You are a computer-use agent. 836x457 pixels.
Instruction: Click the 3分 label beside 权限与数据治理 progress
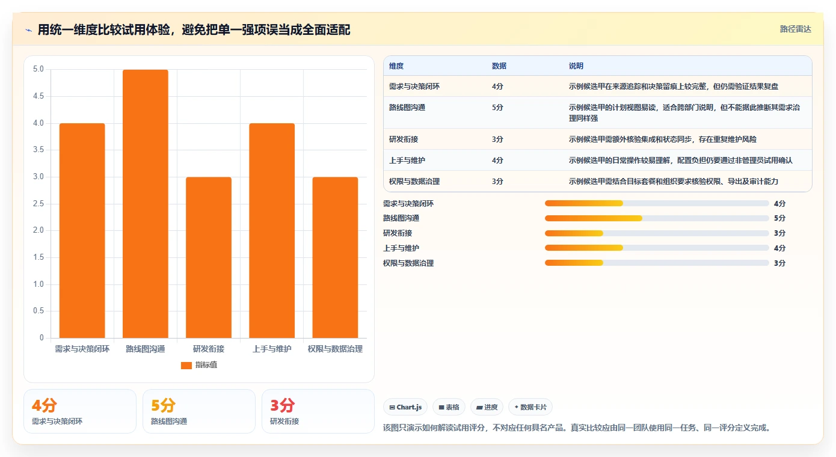click(780, 263)
